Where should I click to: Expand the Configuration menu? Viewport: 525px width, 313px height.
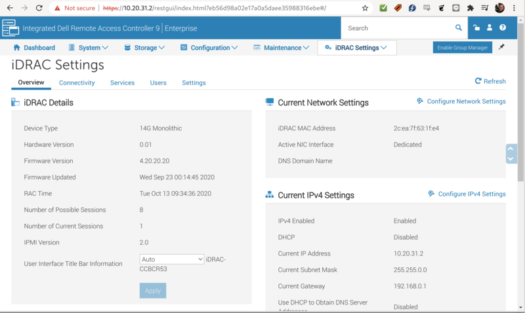point(209,48)
